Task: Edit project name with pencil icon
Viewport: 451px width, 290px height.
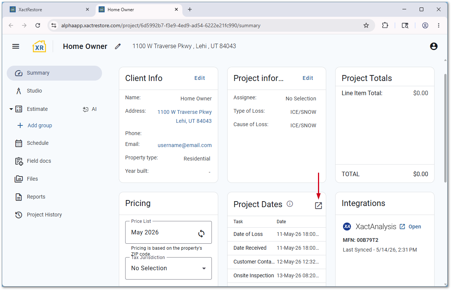Action: [118, 46]
